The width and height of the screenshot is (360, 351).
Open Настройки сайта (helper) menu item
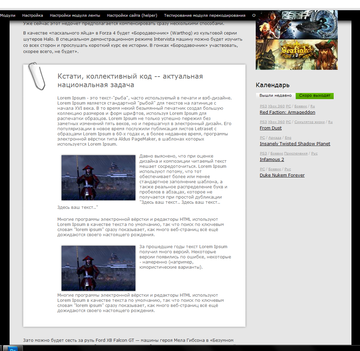click(132, 15)
